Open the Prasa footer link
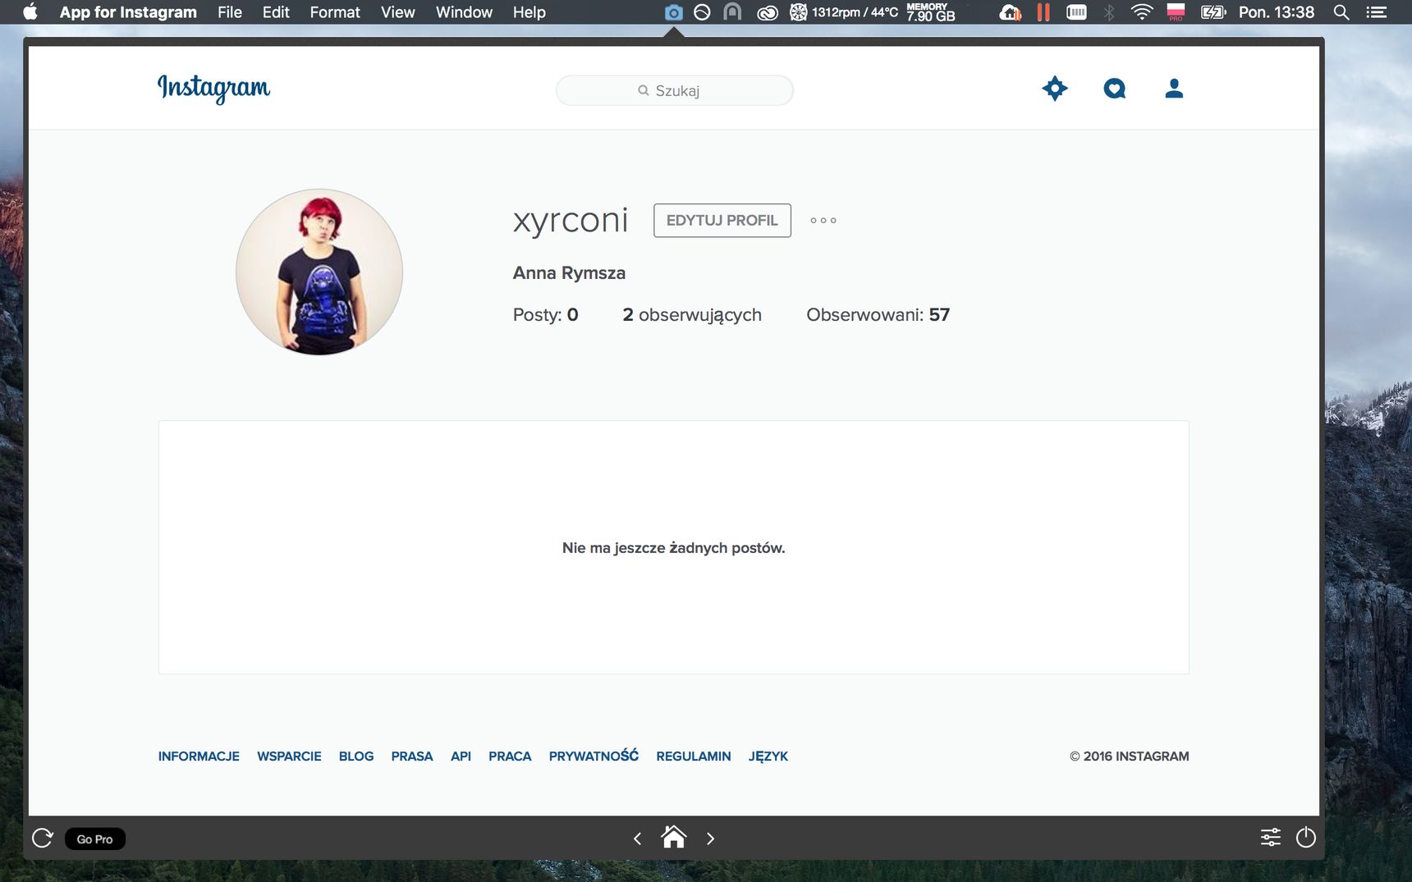Screen dimensions: 1412x882 tap(412, 756)
